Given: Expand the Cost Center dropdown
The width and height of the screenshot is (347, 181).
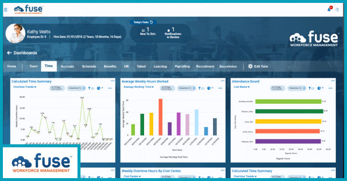Looking at the screenshot, I should click(133, 176).
